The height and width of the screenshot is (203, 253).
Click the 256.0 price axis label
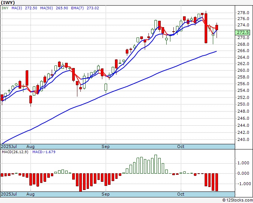click(x=243, y=84)
